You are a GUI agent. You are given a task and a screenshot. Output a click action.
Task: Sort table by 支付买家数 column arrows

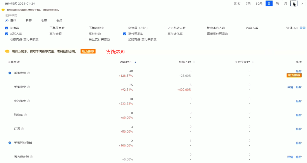coord(253,62)
